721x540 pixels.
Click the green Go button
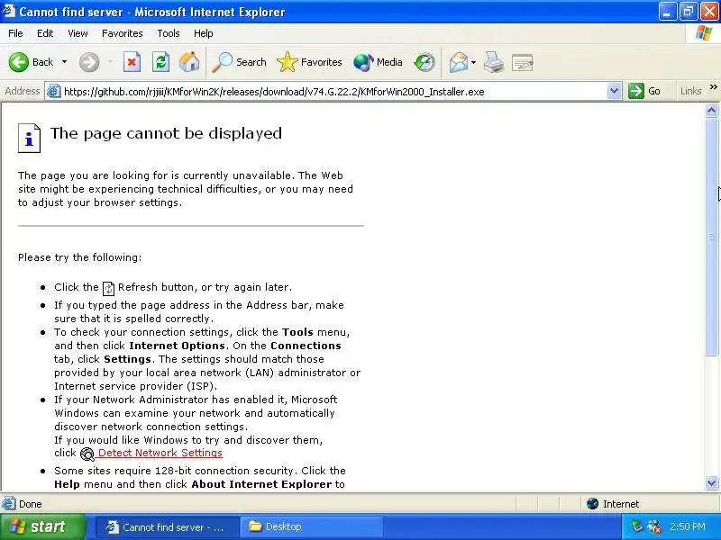click(x=644, y=91)
